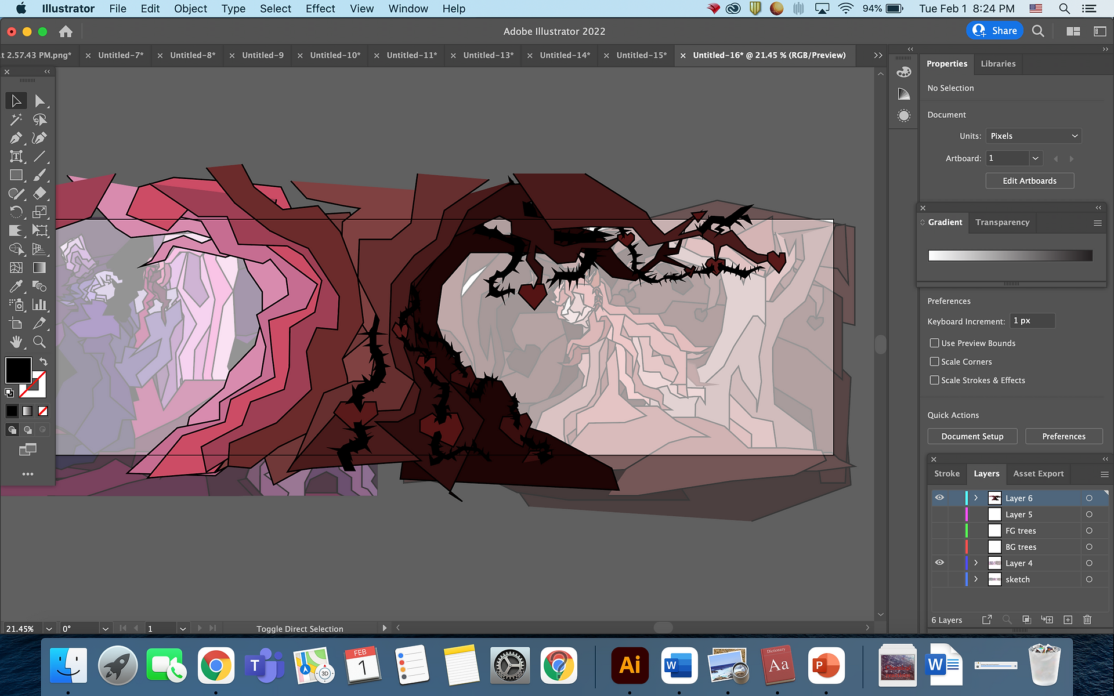Open the Illustrator home screen
Screen dimensions: 1114x696
click(66, 31)
